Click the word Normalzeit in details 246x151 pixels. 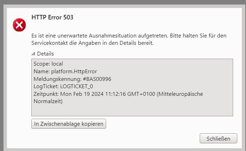click(x=48, y=102)
